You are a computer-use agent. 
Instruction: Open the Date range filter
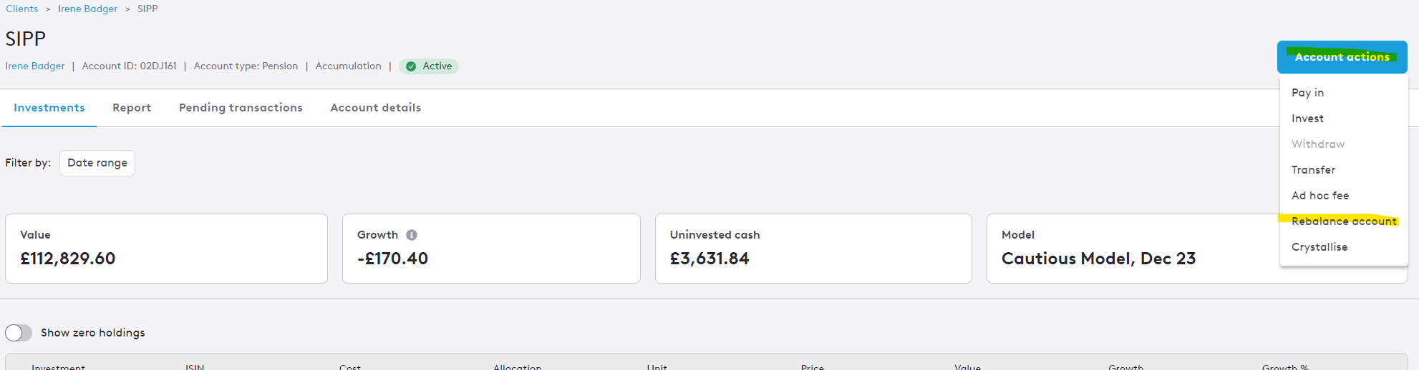[97, 163]
